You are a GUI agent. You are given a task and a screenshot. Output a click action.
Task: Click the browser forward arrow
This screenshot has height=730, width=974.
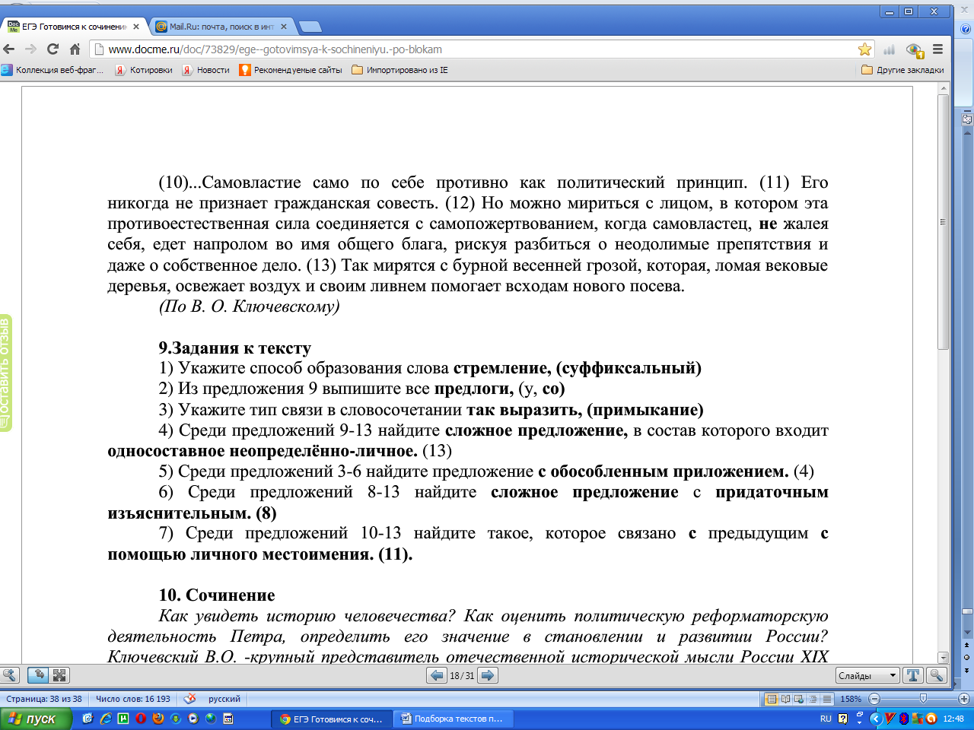[x=30, y=49]
